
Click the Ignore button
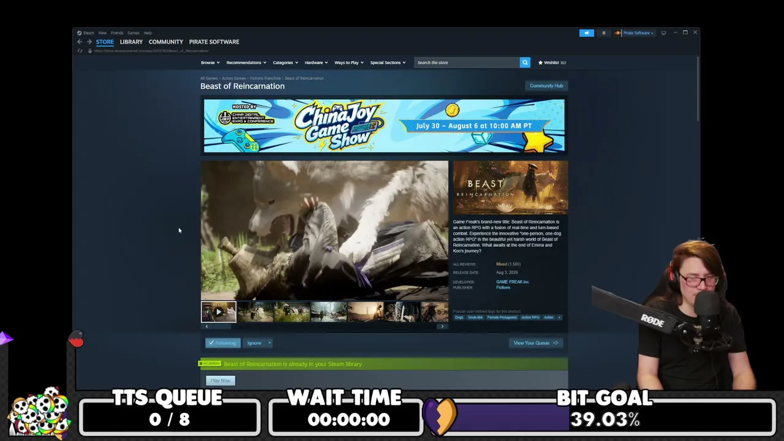coord(254,343)
